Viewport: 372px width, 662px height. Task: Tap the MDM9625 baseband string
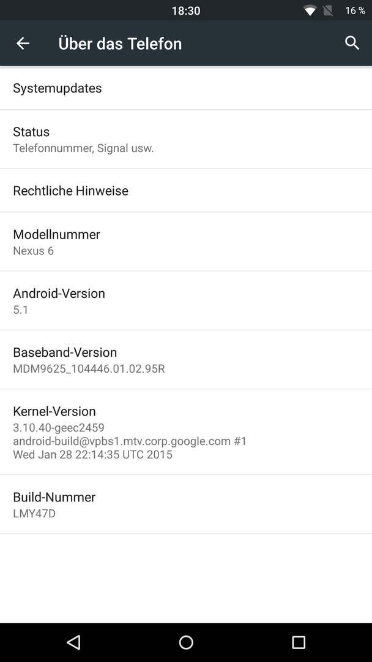click(x=89, y=368)
